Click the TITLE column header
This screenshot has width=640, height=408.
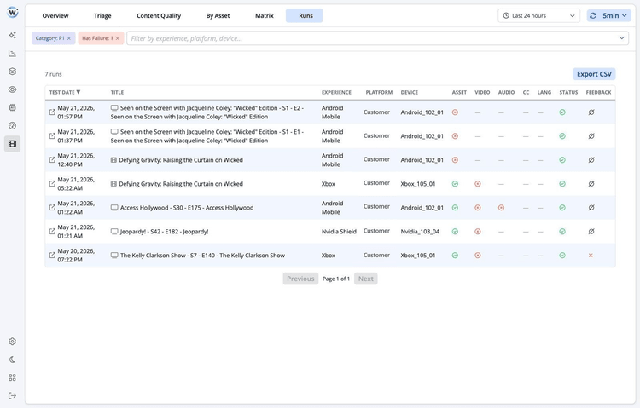(x=117, y=92)
